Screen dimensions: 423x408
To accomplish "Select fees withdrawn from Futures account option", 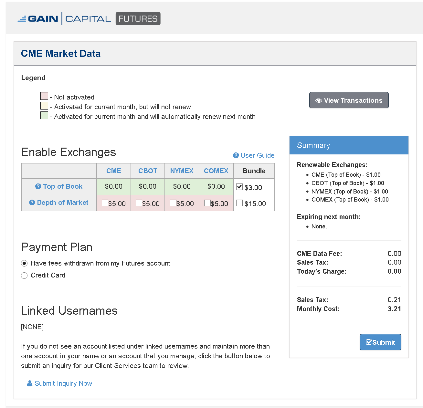I will [24, 263].
